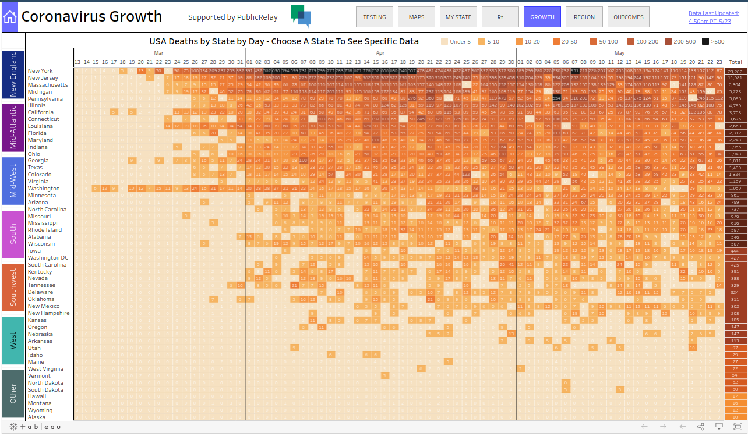This screenshot has width=748, height=436.
Task: Select the Under 5 legend swatch
Action: point(444,41)
